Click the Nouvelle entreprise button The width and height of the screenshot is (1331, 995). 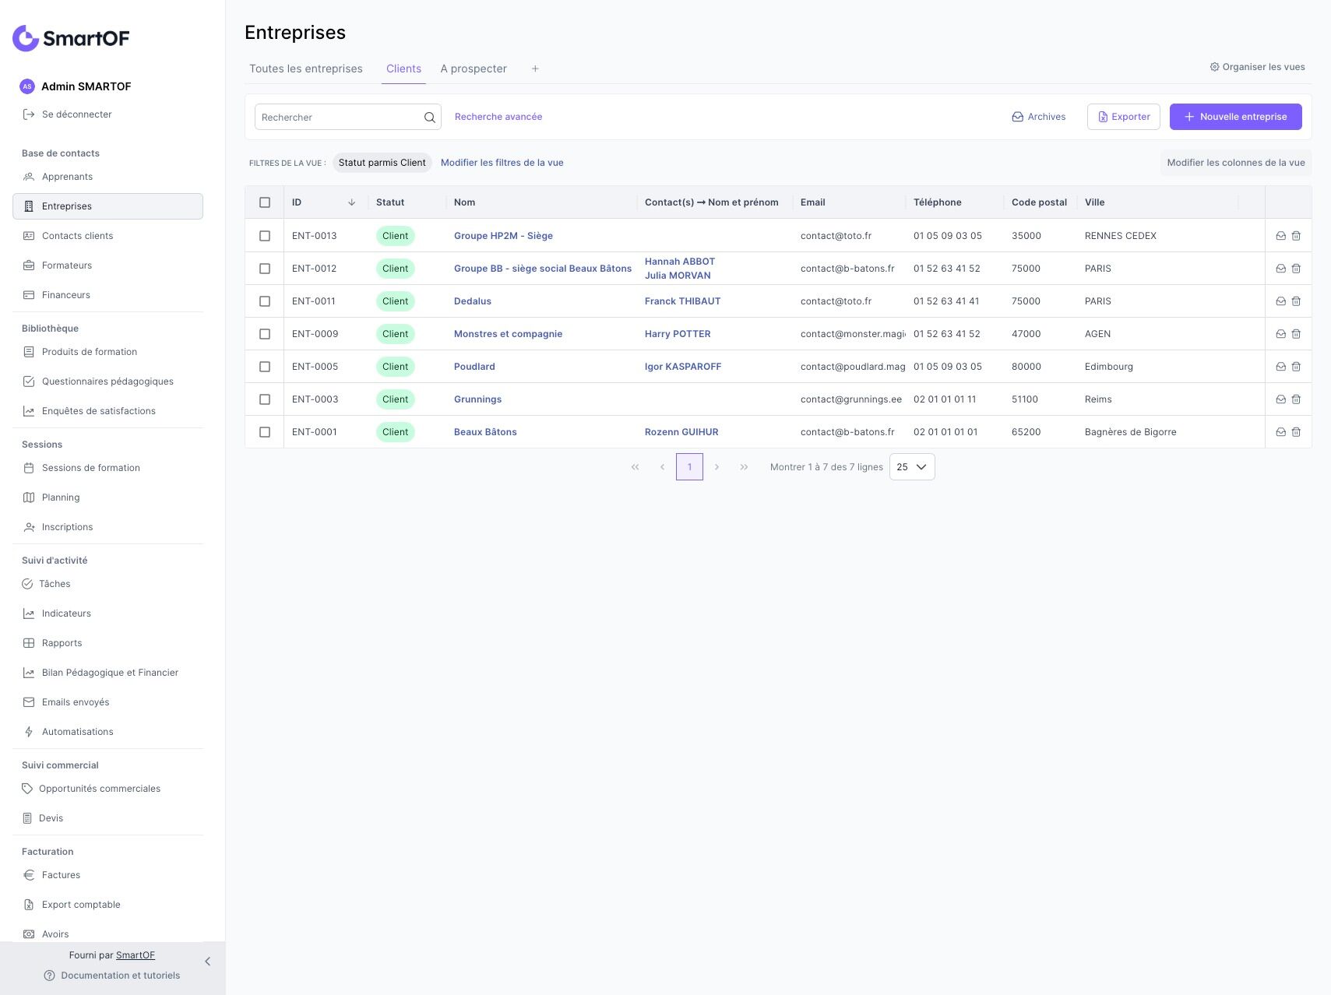tap(1235, 117)
